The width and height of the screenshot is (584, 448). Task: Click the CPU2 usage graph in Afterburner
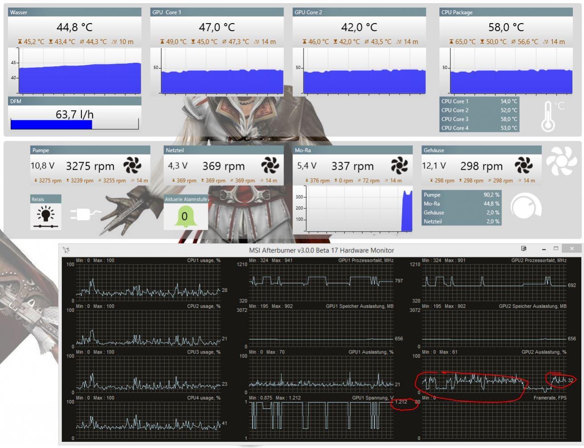coord(148,328)
